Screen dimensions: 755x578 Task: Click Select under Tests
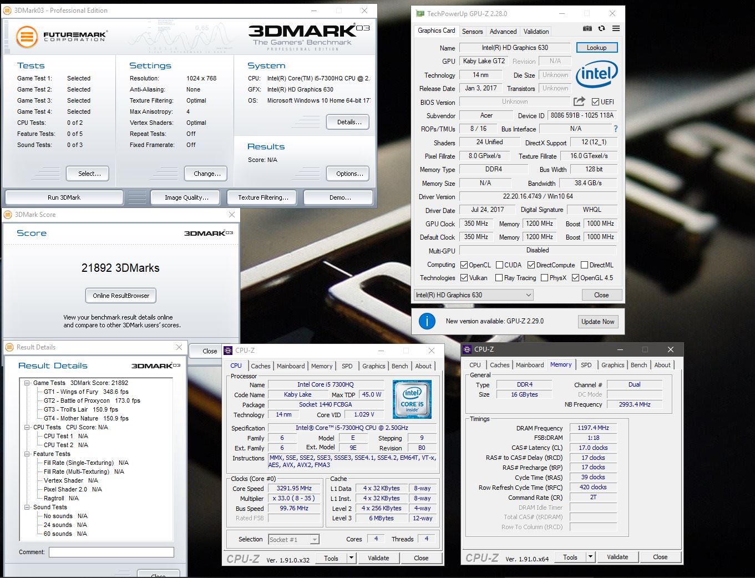click(x=88, y=174)
